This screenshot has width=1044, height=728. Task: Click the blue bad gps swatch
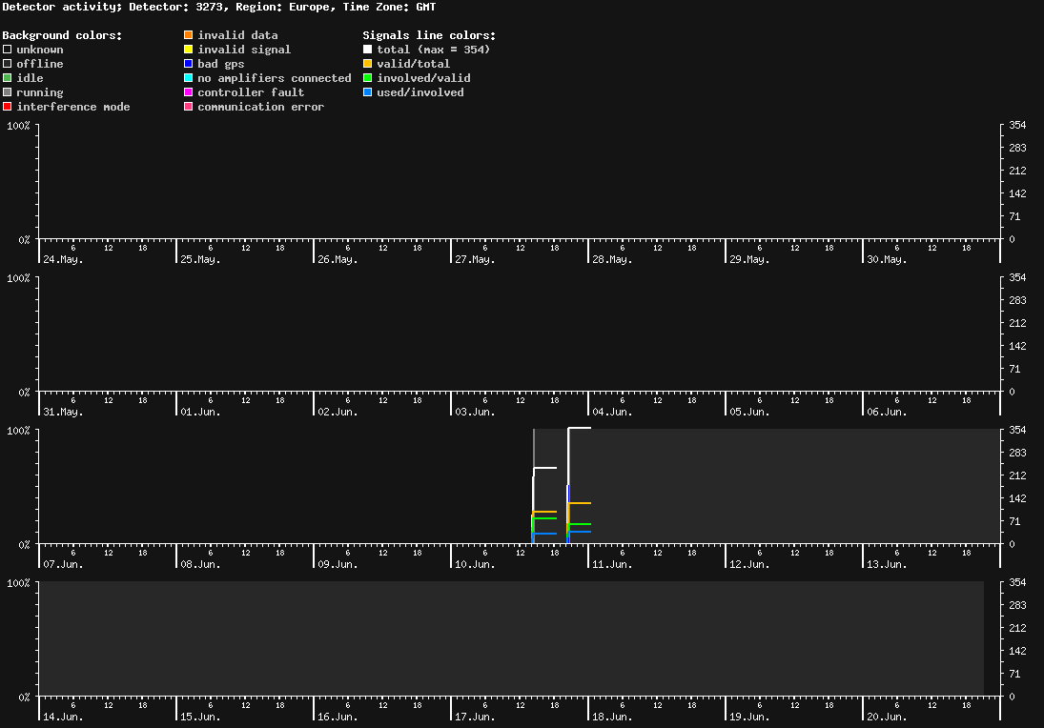pos(189,64)
